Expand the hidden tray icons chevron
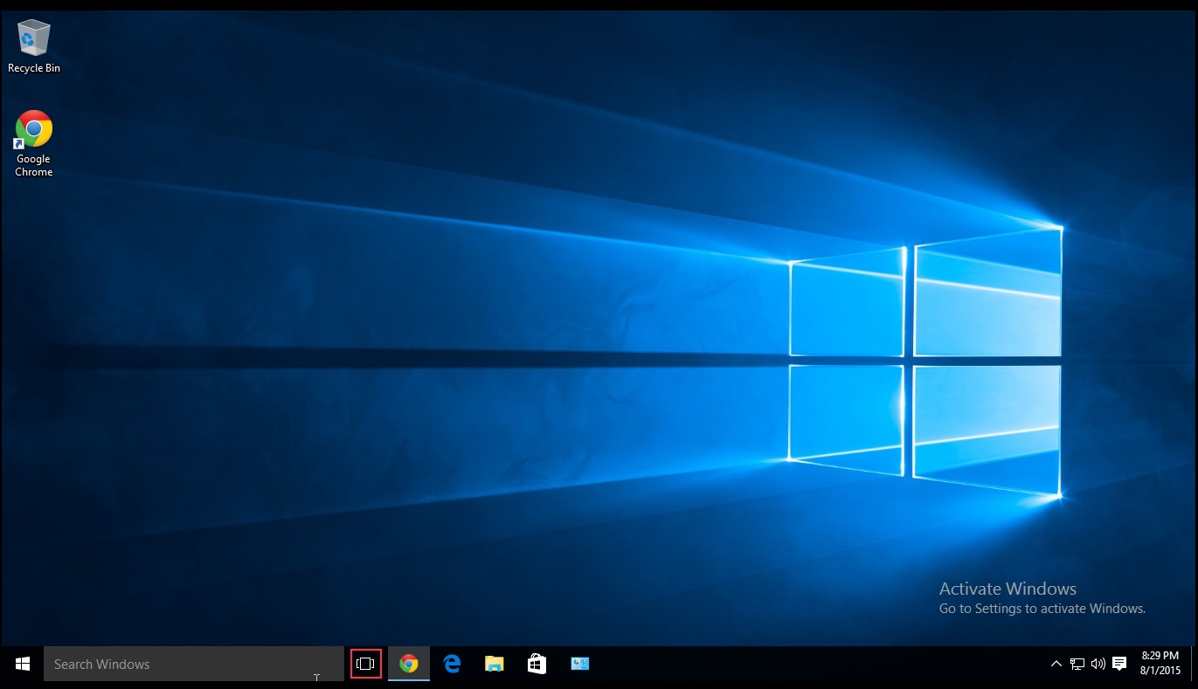Image resolution: width=1198 pixels, height=689 pixels. [1056, 664]
